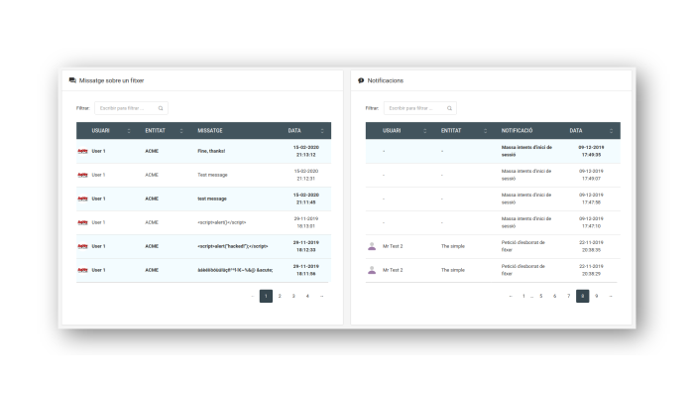The height and width of the screenshot is (397, 694).
Task: Click the avatar logo in the 18:11:56 message row
Action: (82, 270)
